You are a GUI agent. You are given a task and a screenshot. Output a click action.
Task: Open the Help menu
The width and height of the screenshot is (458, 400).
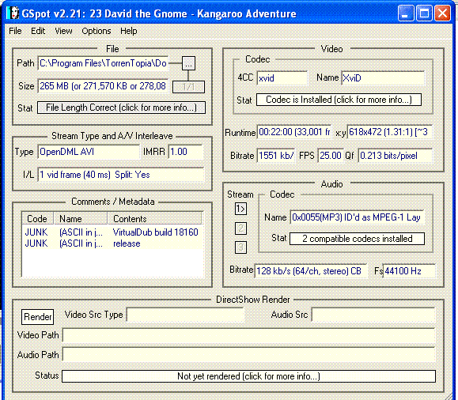click(x=128, y=31)
